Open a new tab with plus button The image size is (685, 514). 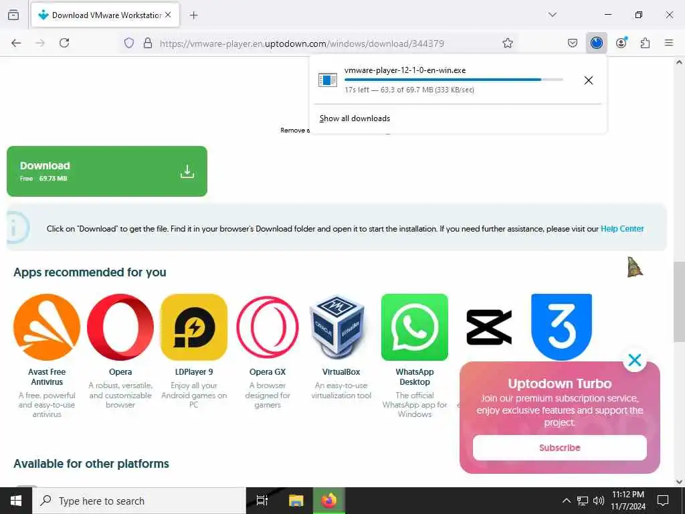tap(194, 15)
